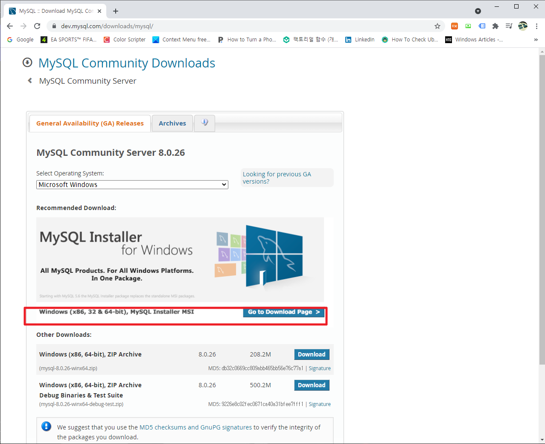Screen dimensions: 545x444
Task: Open the How to Turn a Pho... bookmark
Action: 247,39
